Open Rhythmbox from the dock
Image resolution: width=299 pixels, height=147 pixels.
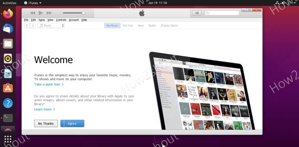click(8, 58)
